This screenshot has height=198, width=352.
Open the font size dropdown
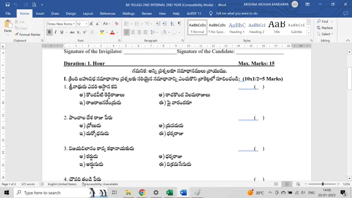[86, 24]
